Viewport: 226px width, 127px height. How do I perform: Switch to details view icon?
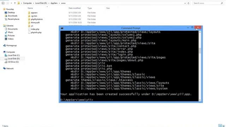(220, 126)
